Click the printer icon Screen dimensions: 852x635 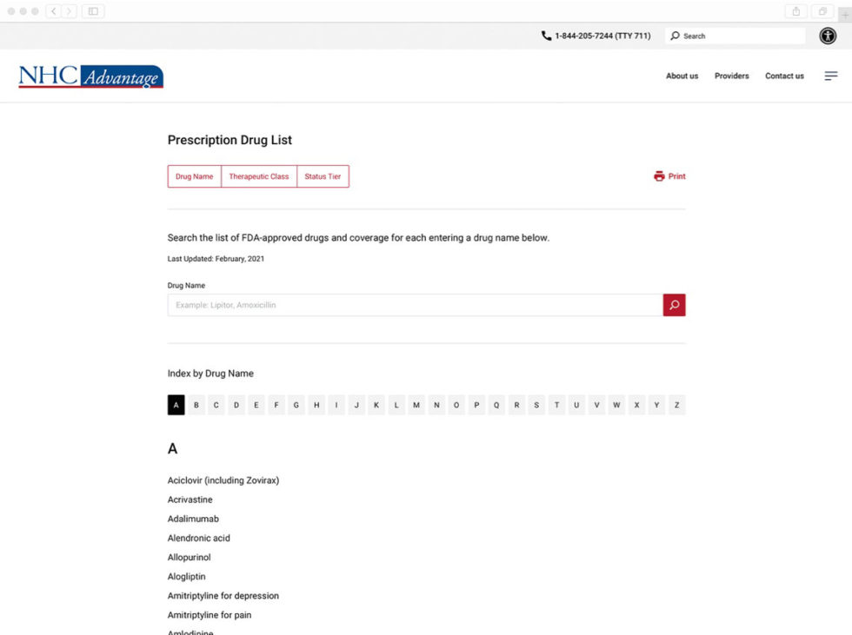click(x=659, y=176)
